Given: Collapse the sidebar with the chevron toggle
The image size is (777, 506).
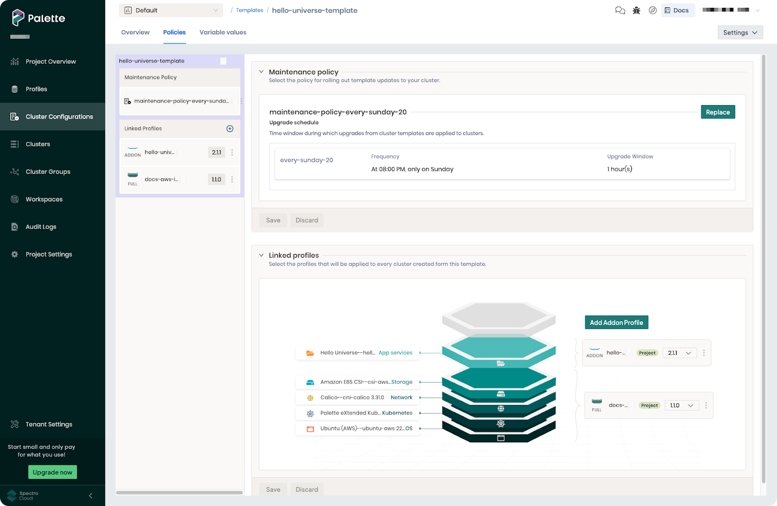Looking at the screenshot, I should 90,495.
